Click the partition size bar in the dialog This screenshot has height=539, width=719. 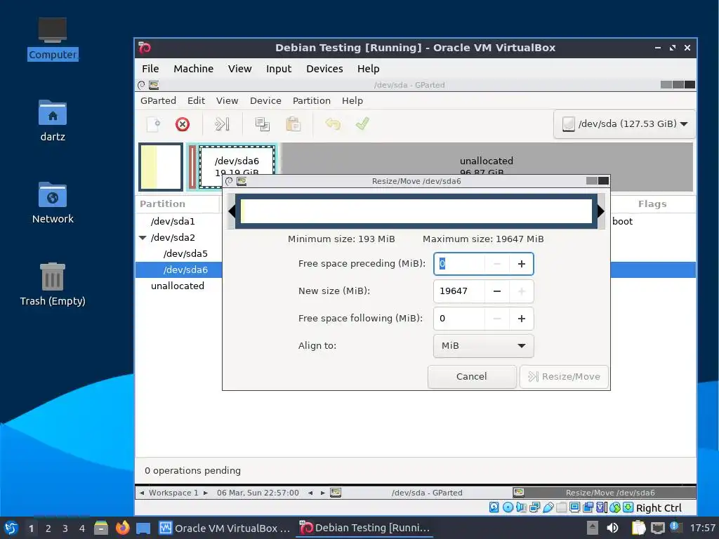click(x=416, y=211)
